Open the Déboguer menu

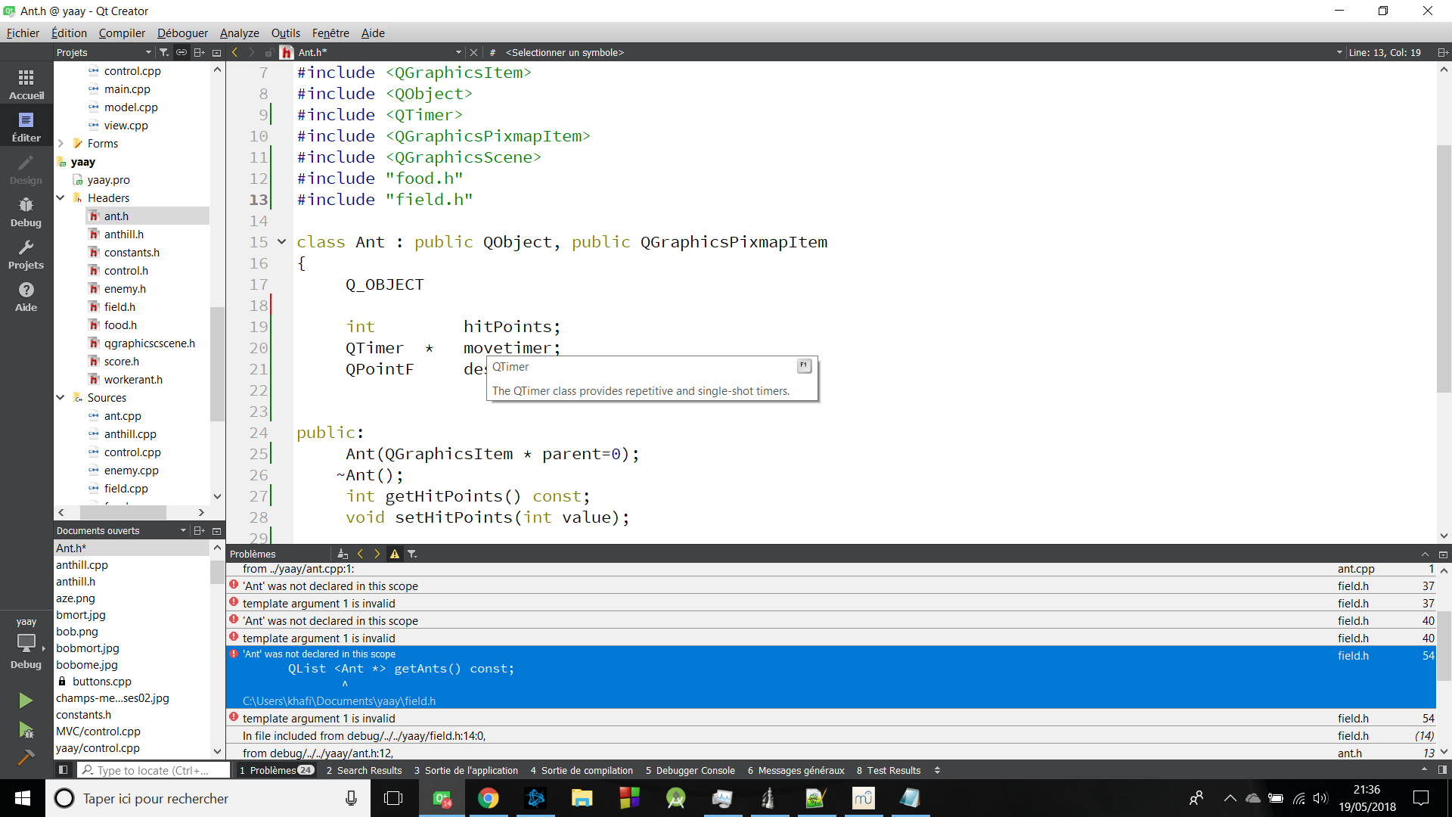[x=182, y=33]
